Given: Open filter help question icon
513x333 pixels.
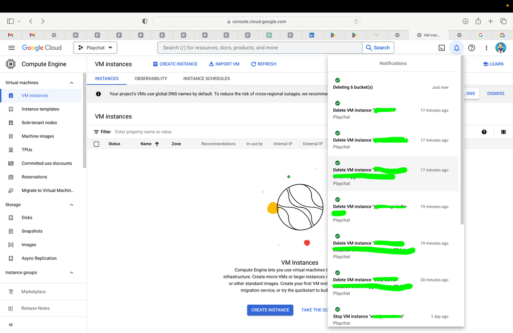Looking at the screenshot, I should point(484,132).
